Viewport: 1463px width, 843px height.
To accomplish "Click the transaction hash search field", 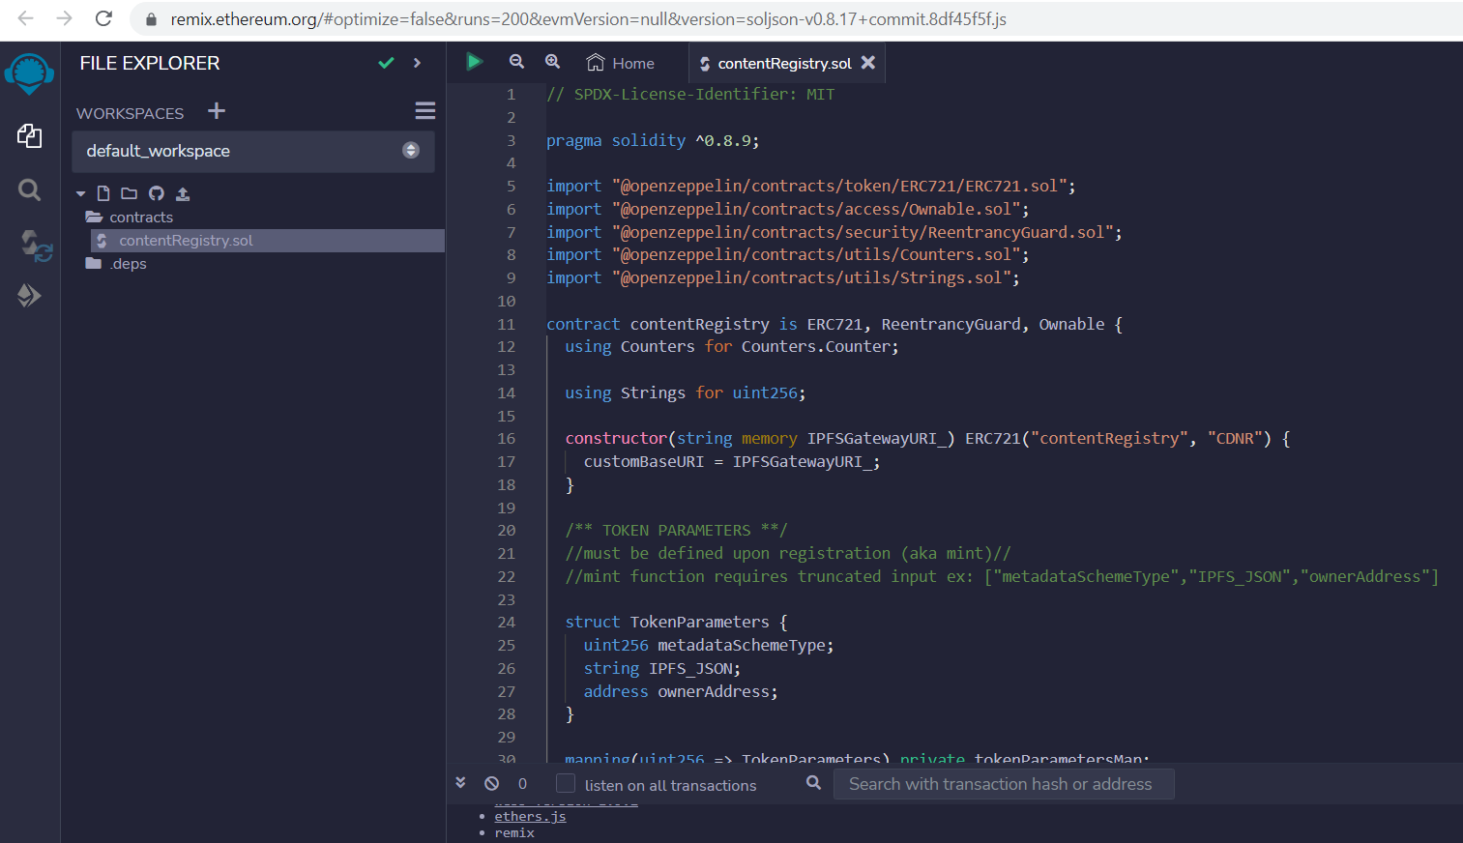I will click(1003, 784).
